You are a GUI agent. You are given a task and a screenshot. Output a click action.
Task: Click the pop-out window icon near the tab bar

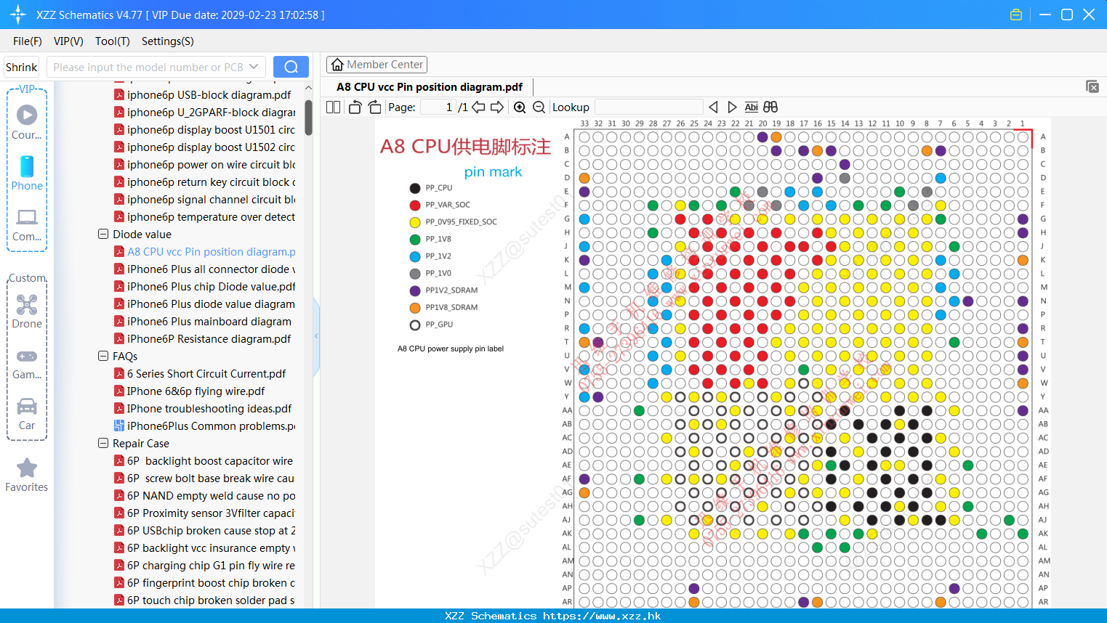pyautogui.click(x=1092, y=86)
